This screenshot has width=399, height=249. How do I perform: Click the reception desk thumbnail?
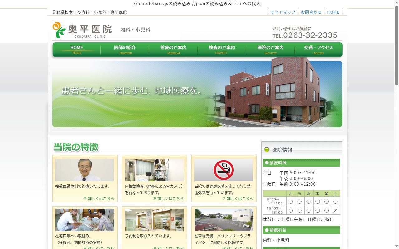click(x=154, y=220)
